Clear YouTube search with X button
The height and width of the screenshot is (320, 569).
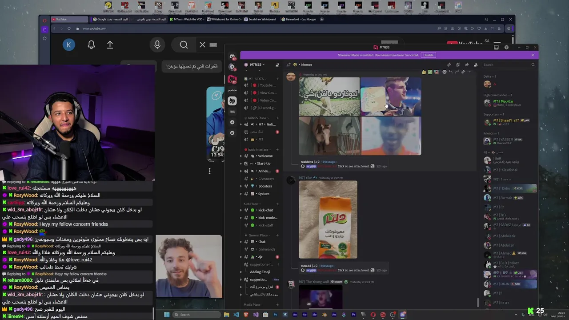coord(202,44)
